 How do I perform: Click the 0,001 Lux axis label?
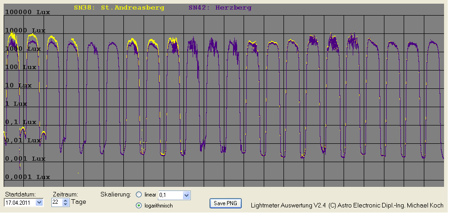26,159
